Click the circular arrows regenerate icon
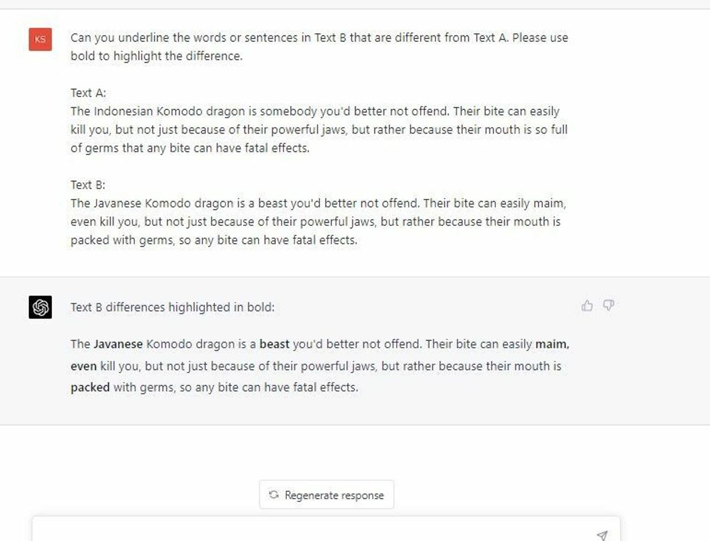The width and height of the screenshot is (710, 541). pos(274,495)
